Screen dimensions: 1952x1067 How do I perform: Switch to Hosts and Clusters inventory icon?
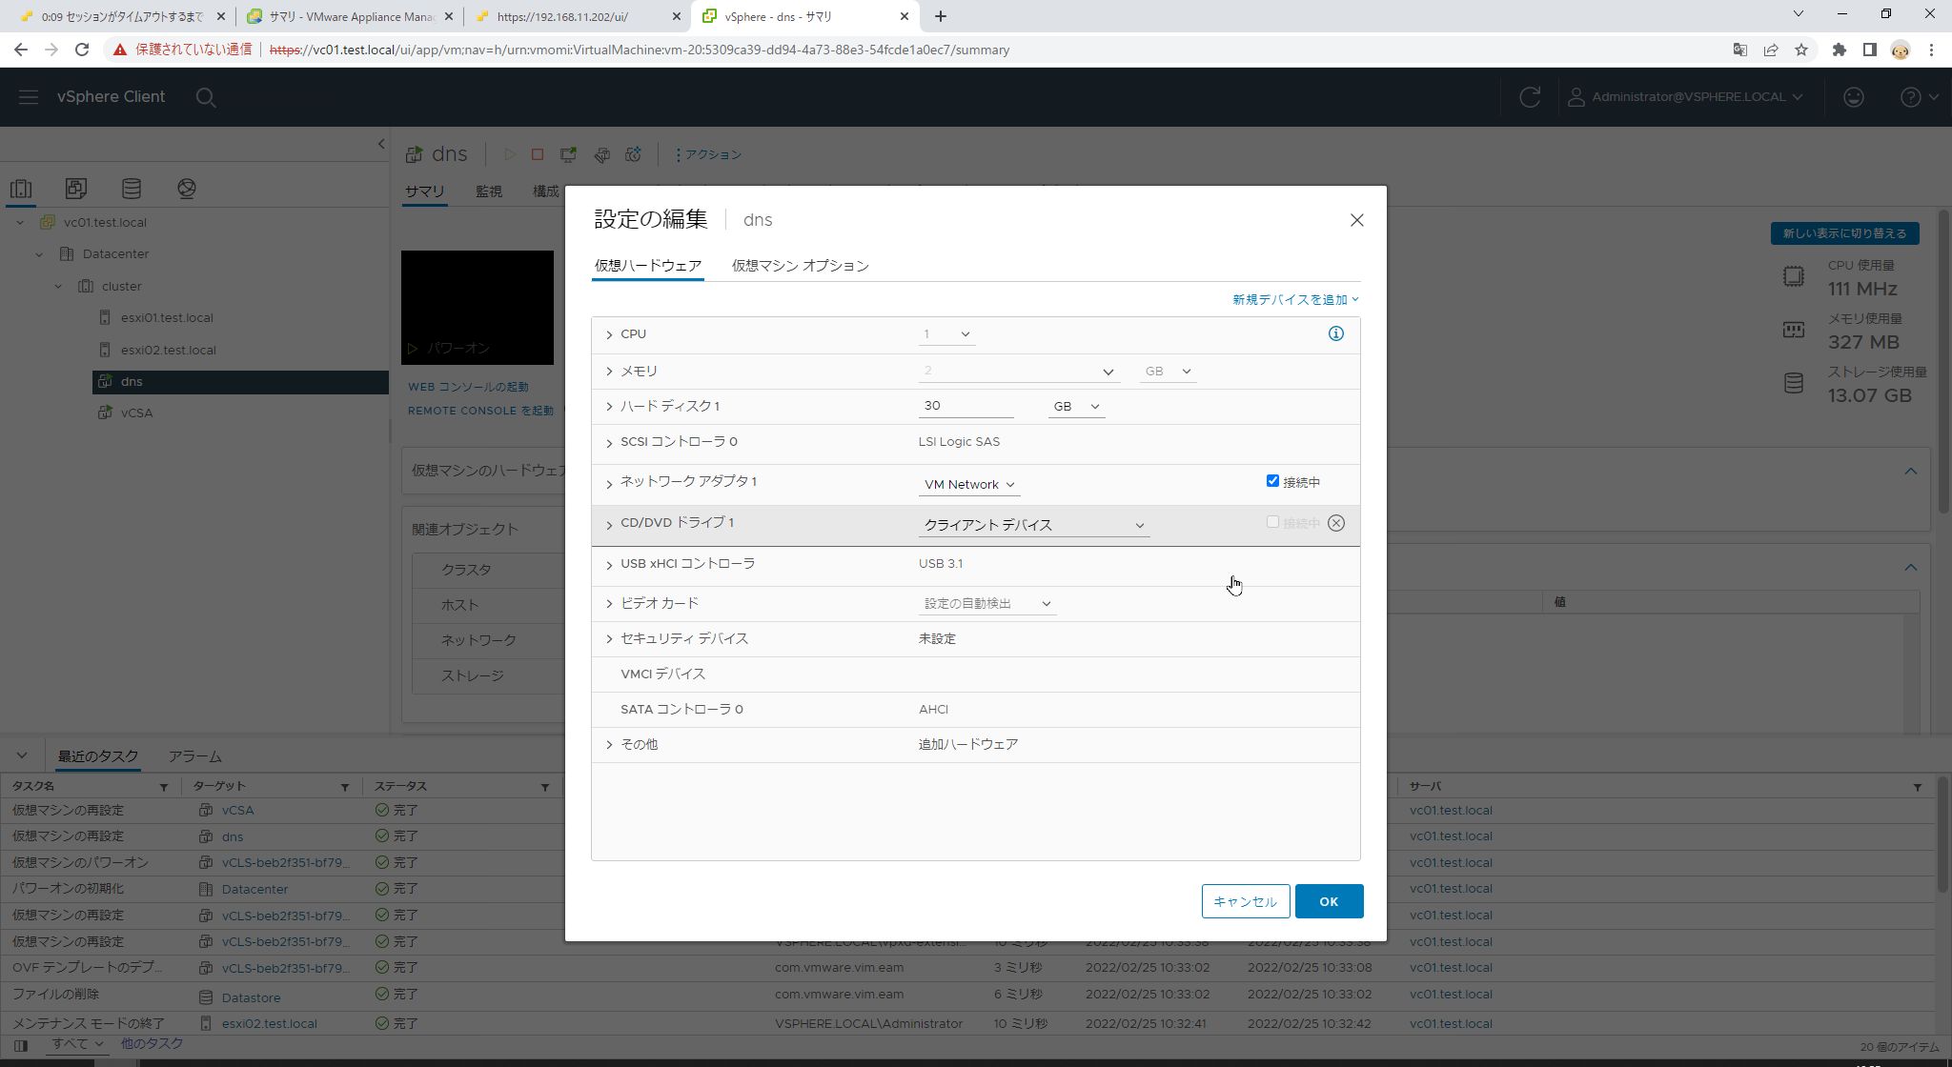21,189
